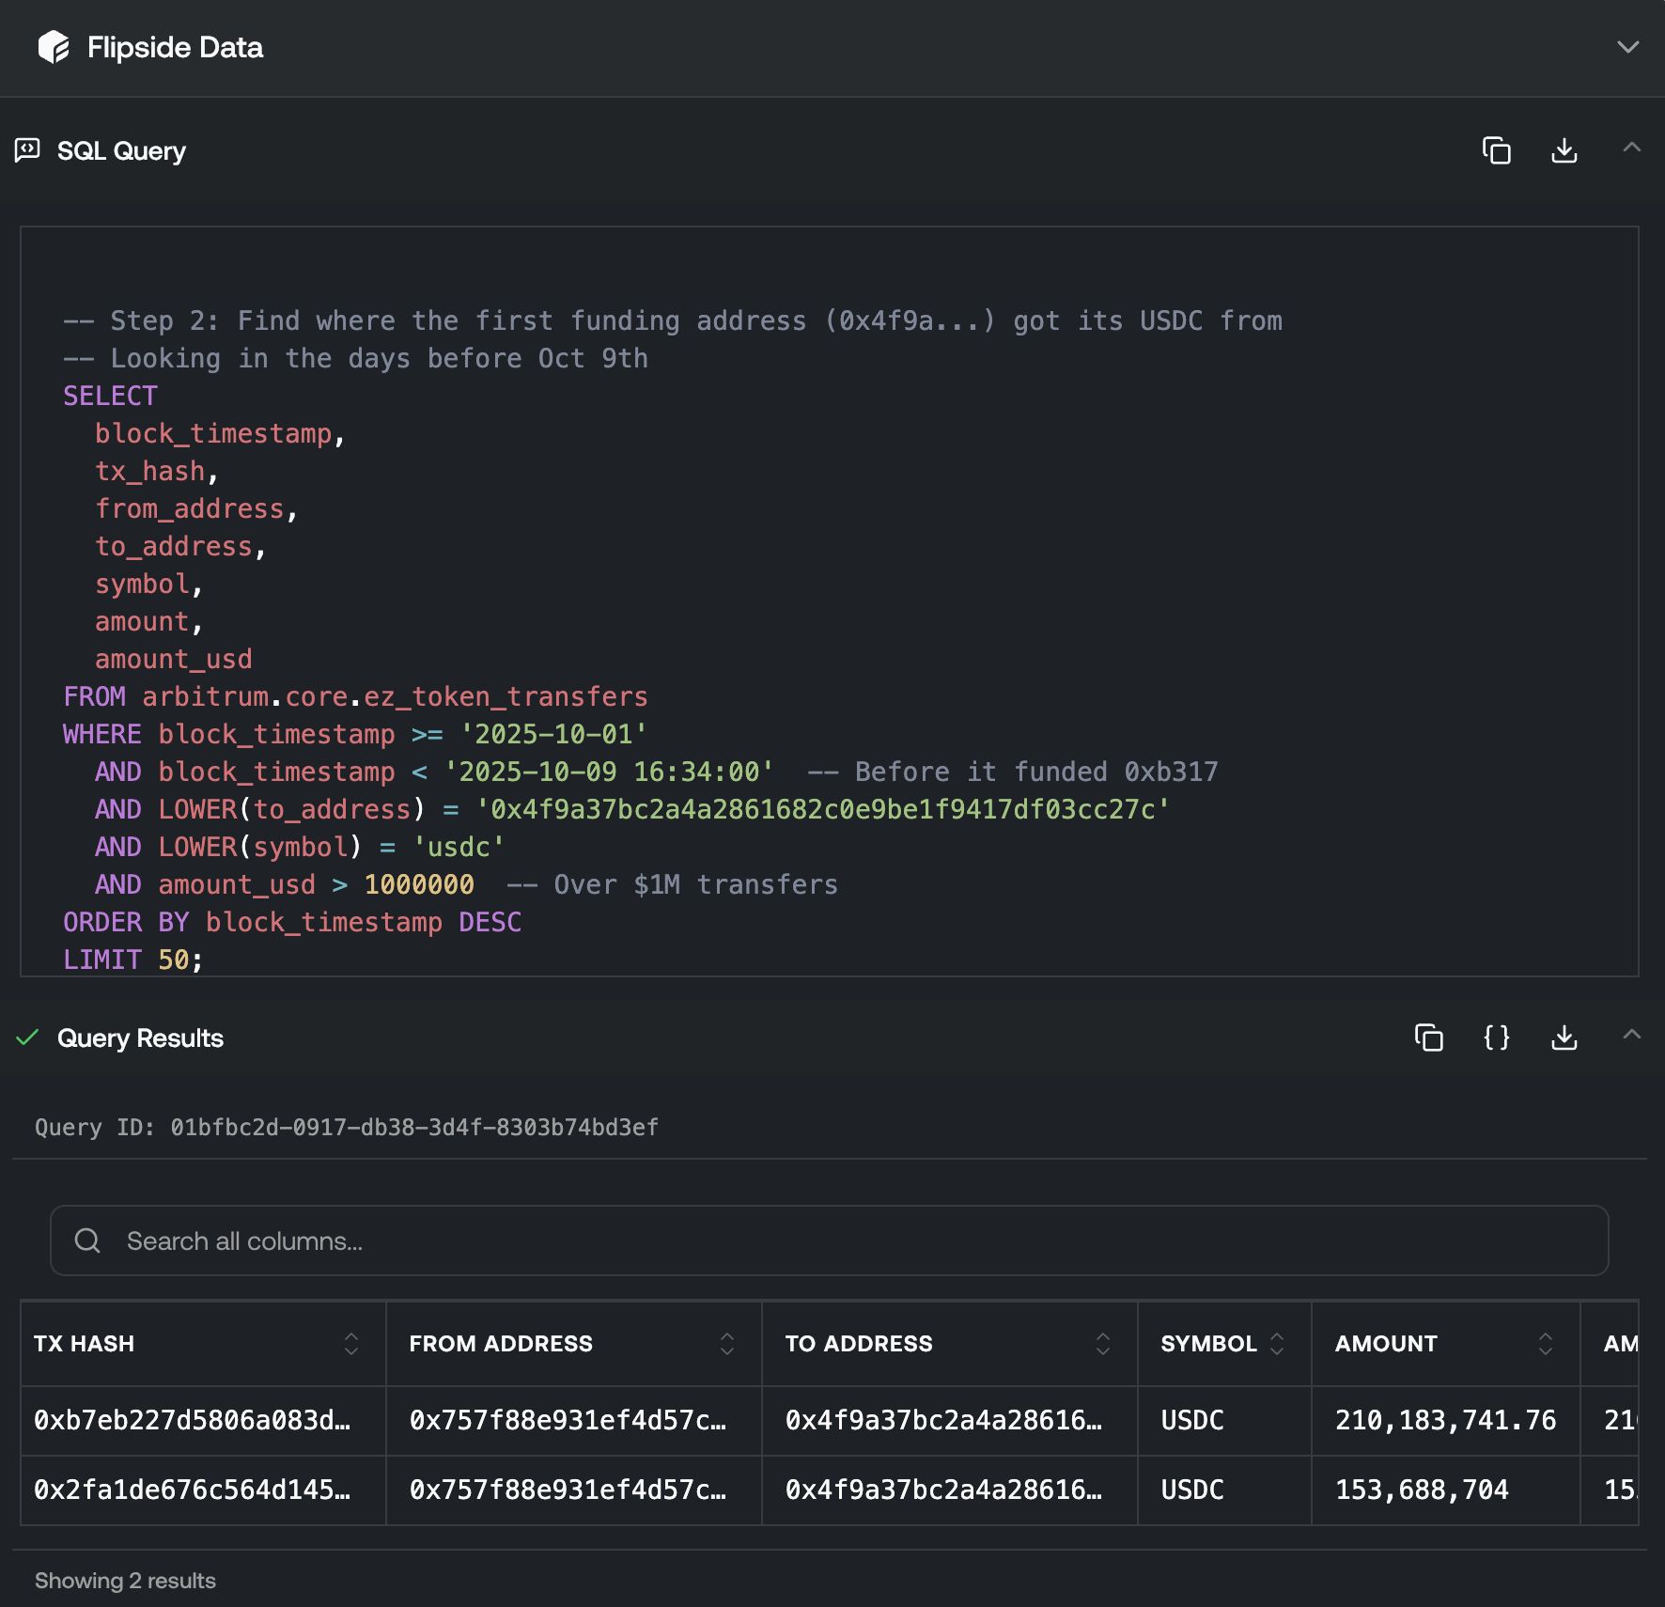Collapse the Query Results section
The width and height of the screenshot is (1665, 1607).
point(1631,1035)
